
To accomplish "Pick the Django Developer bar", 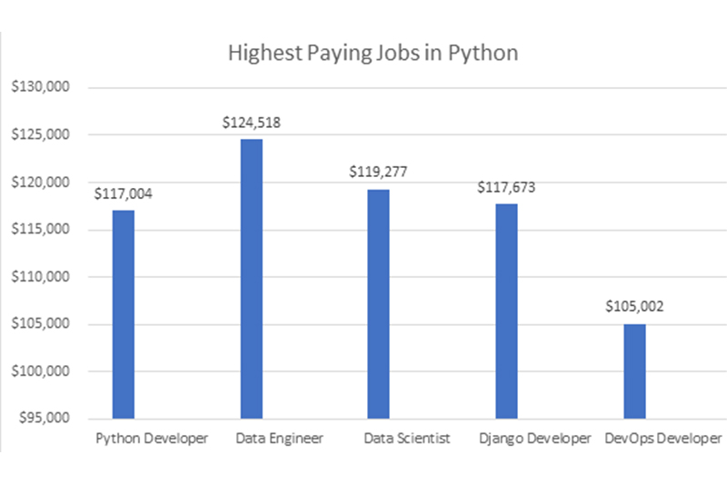I will 506,311.
